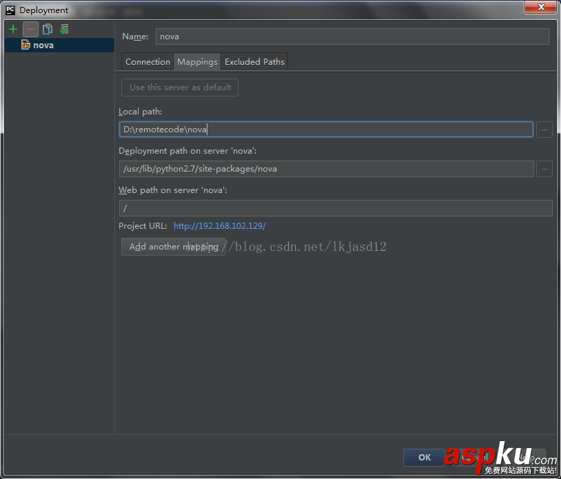561x479 pixels.
Task: Confirm settings with the OK button
Action: [x=423, y=457]
